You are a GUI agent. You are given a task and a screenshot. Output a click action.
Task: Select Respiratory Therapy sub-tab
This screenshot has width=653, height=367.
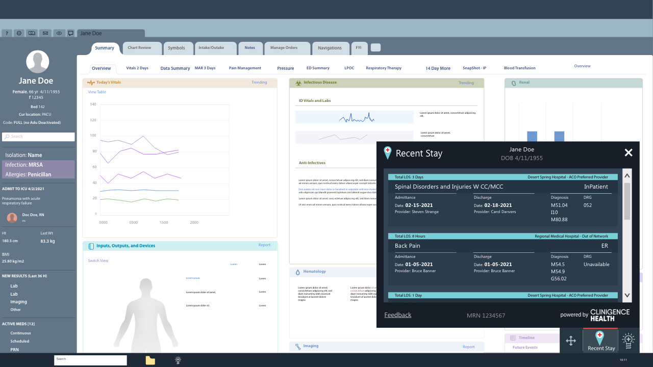point(384,68)
